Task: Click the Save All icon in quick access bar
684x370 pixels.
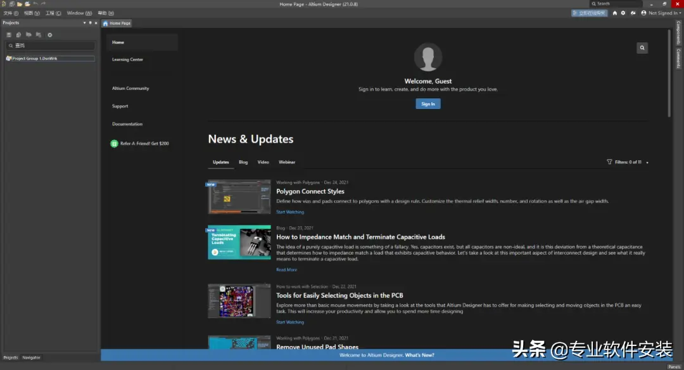Action: click(12, 4)
